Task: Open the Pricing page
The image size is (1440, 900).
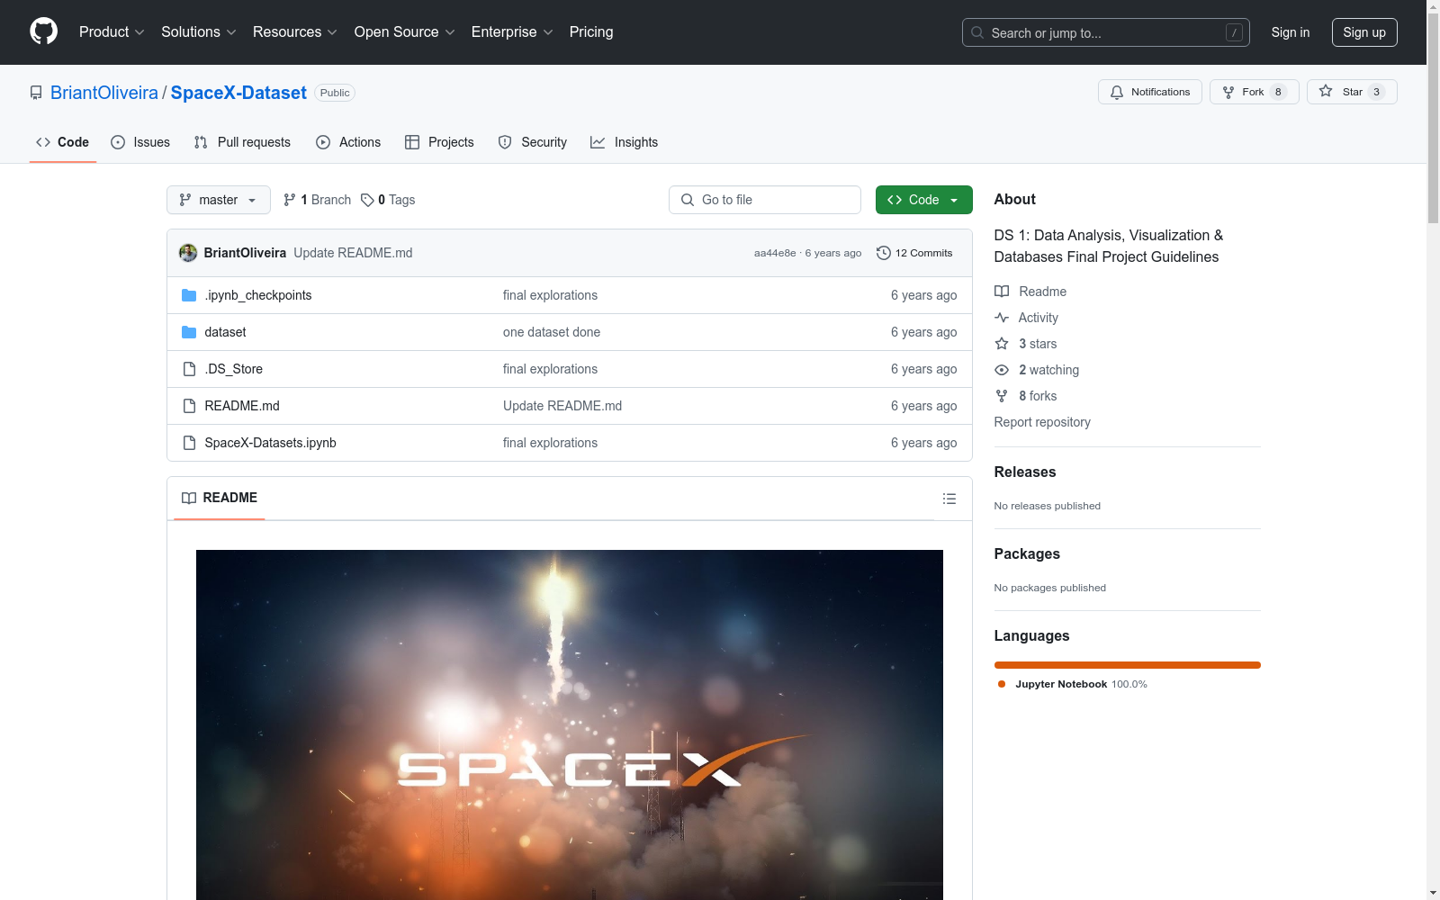Action: (591, 32)
